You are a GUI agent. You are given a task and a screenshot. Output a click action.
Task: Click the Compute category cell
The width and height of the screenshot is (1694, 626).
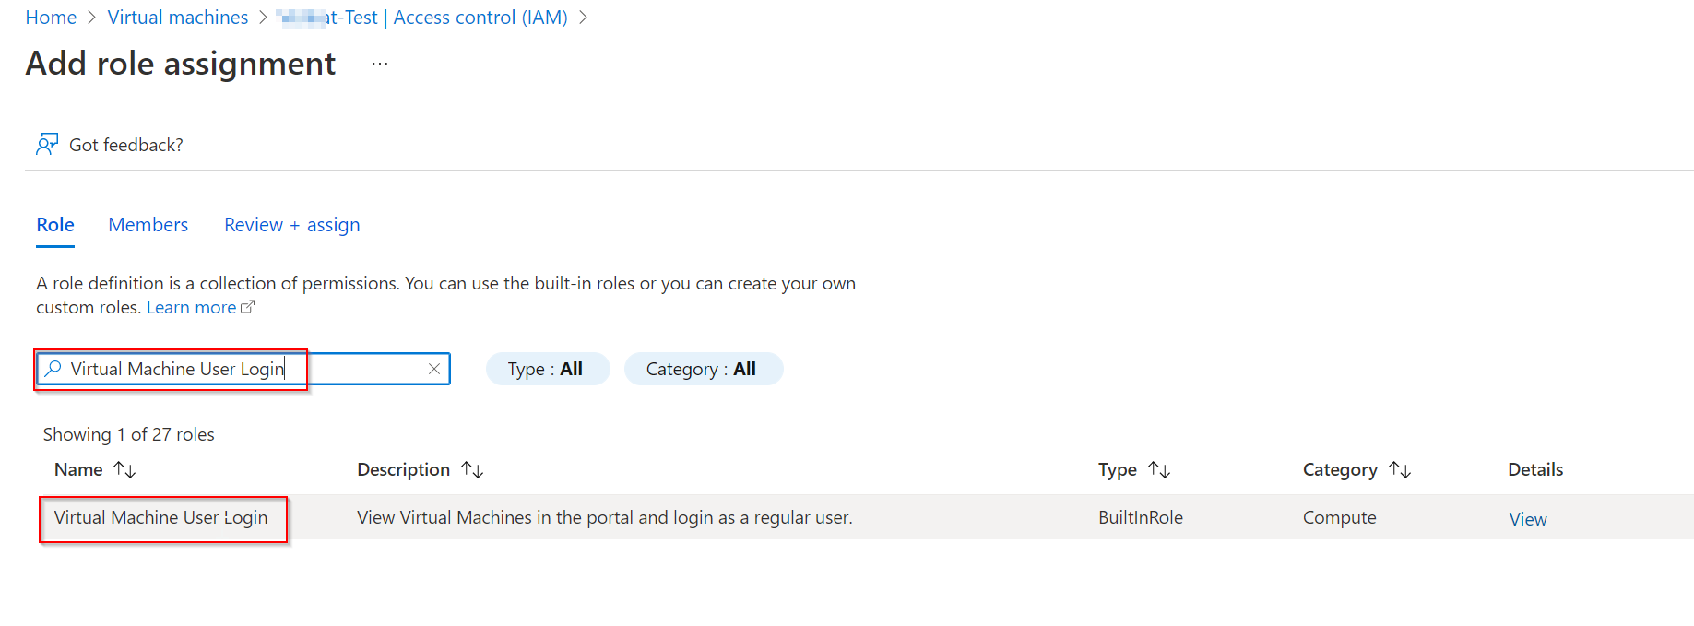(x=1339, y=517)
